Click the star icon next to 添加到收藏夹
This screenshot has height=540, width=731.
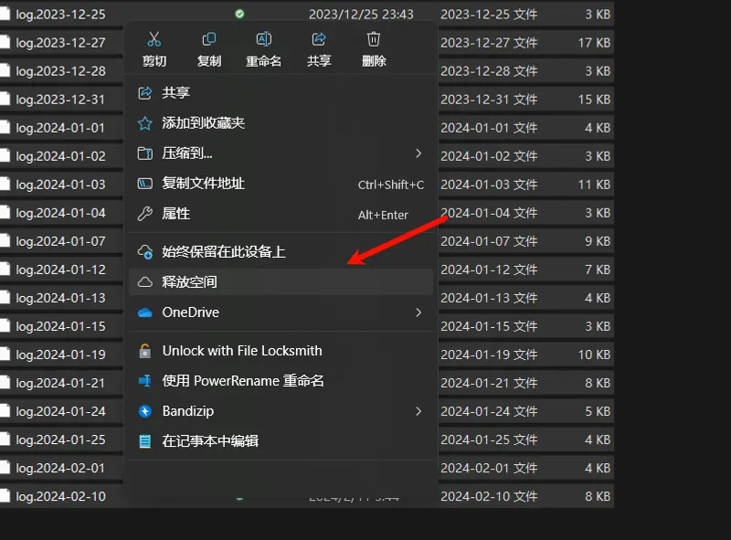[x=145, y=123]
